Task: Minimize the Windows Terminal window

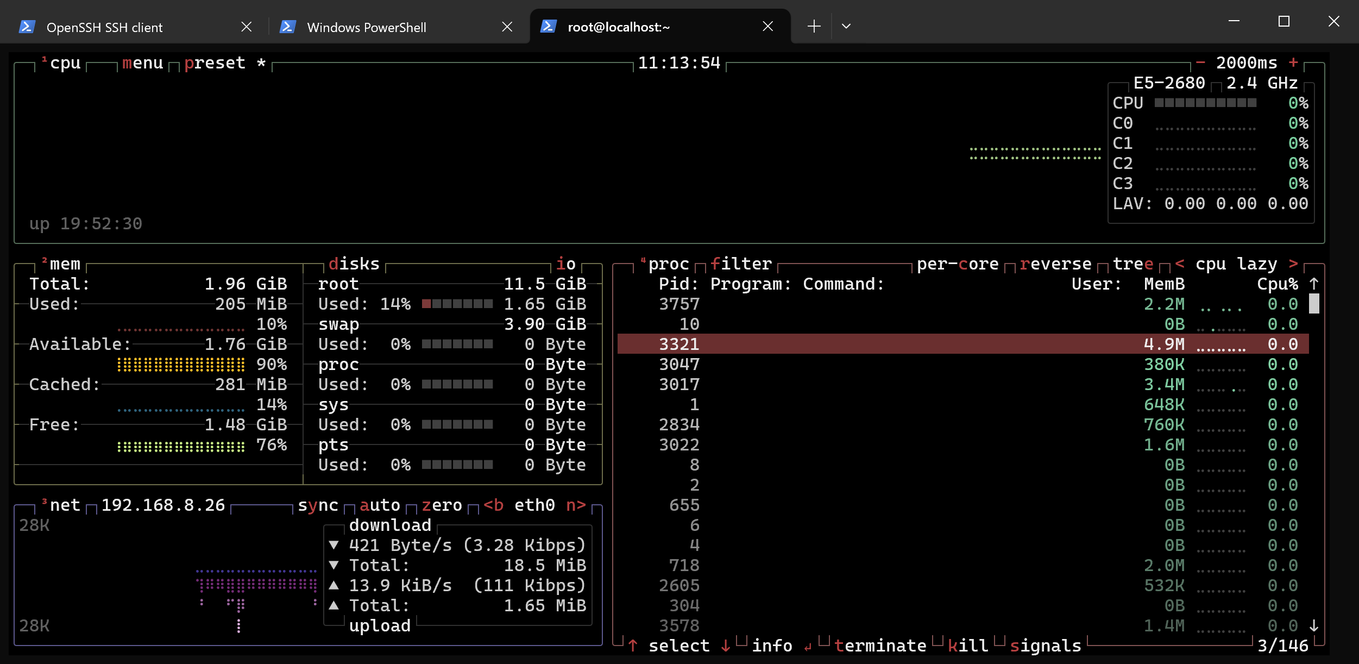Action: point(1234,21)
